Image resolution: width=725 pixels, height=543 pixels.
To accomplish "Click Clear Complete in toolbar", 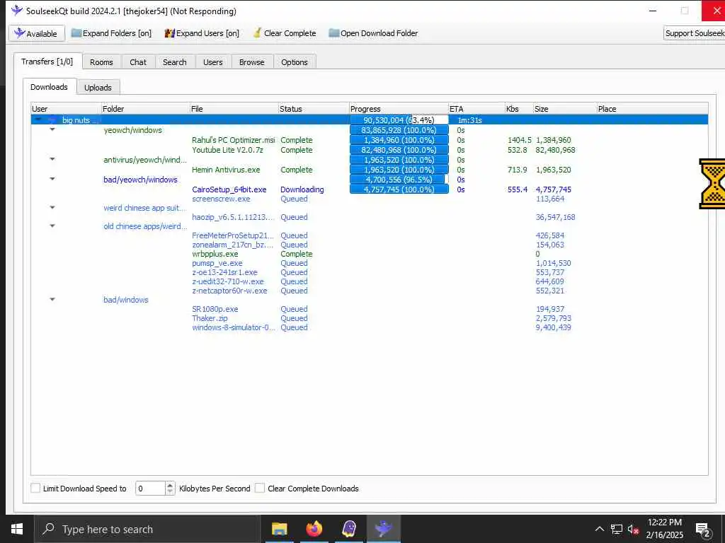I will pos(285,33).
